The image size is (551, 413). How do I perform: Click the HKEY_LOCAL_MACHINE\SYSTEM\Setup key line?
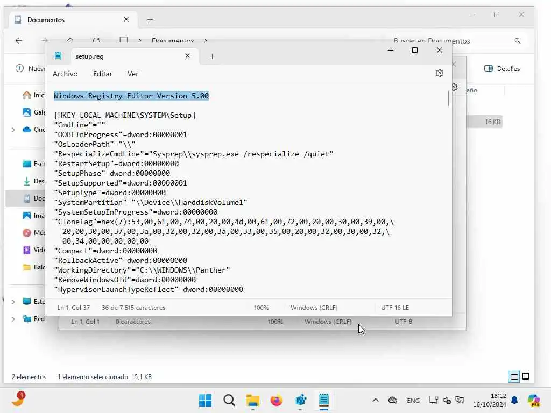pyautogui.click(x=125, y=115)
